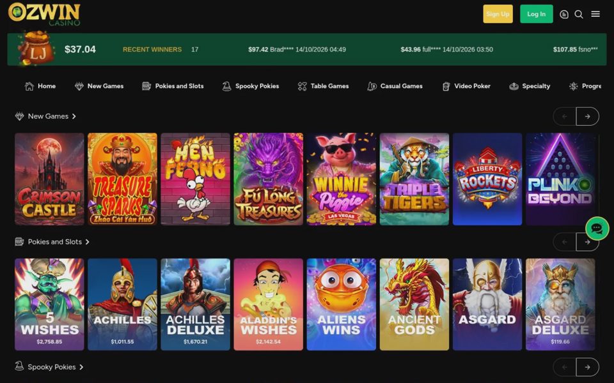Click the Progressive gear icon
Screen dimensions: 614x383
click(574, 86)
